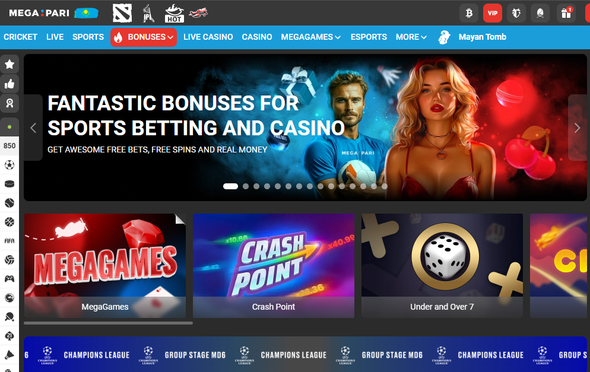Choose the game controller esports sidebar icon

pyautogui.click(x=9, y=279)
